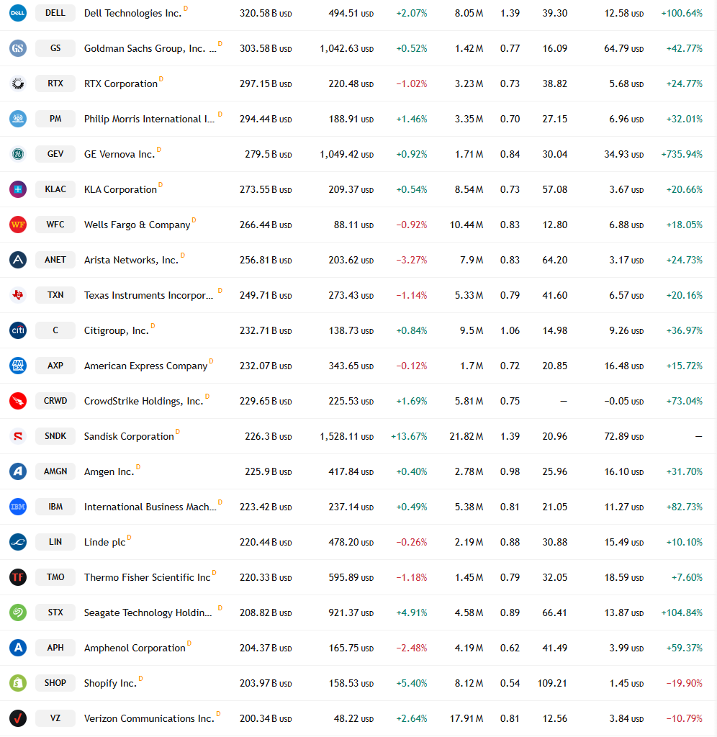Click the Amgen logo icon

click(x=18, y=471)
